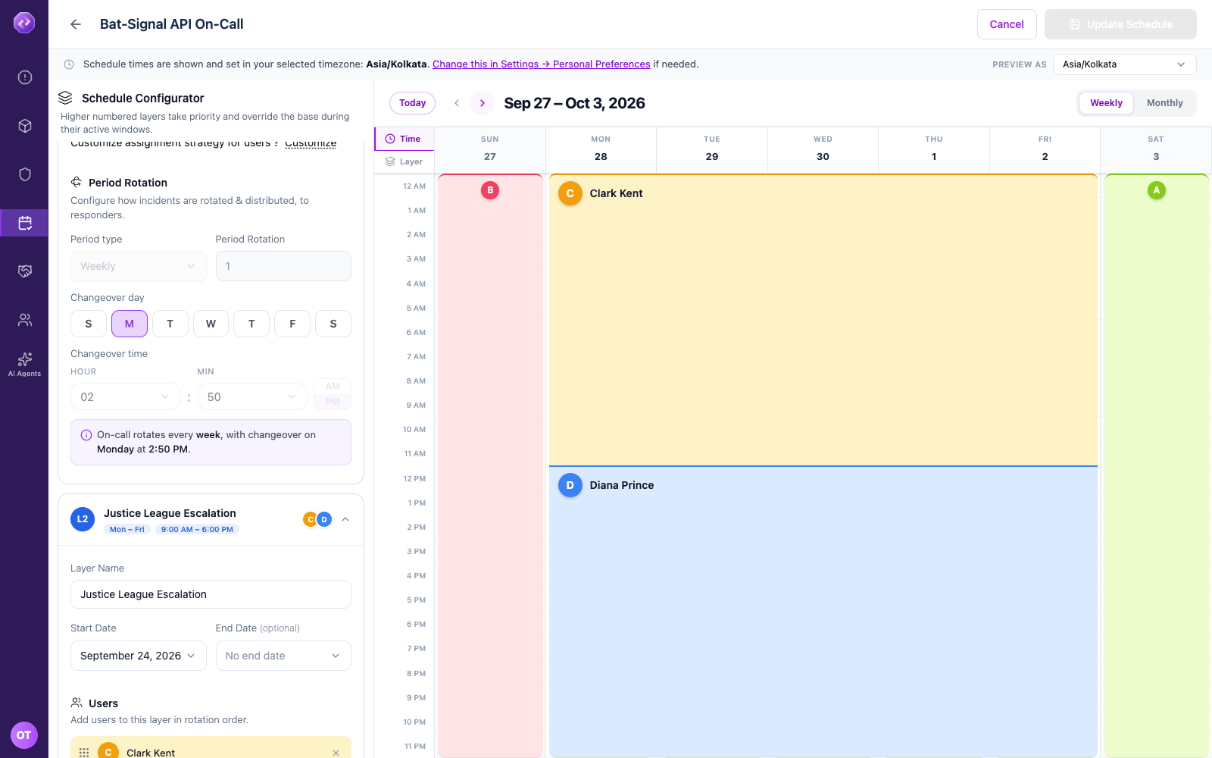Viewport: 1212px width, 758px height.
Task: Click the back arrow beside Bat-Signal API On-Call
Action: point(76,24)
